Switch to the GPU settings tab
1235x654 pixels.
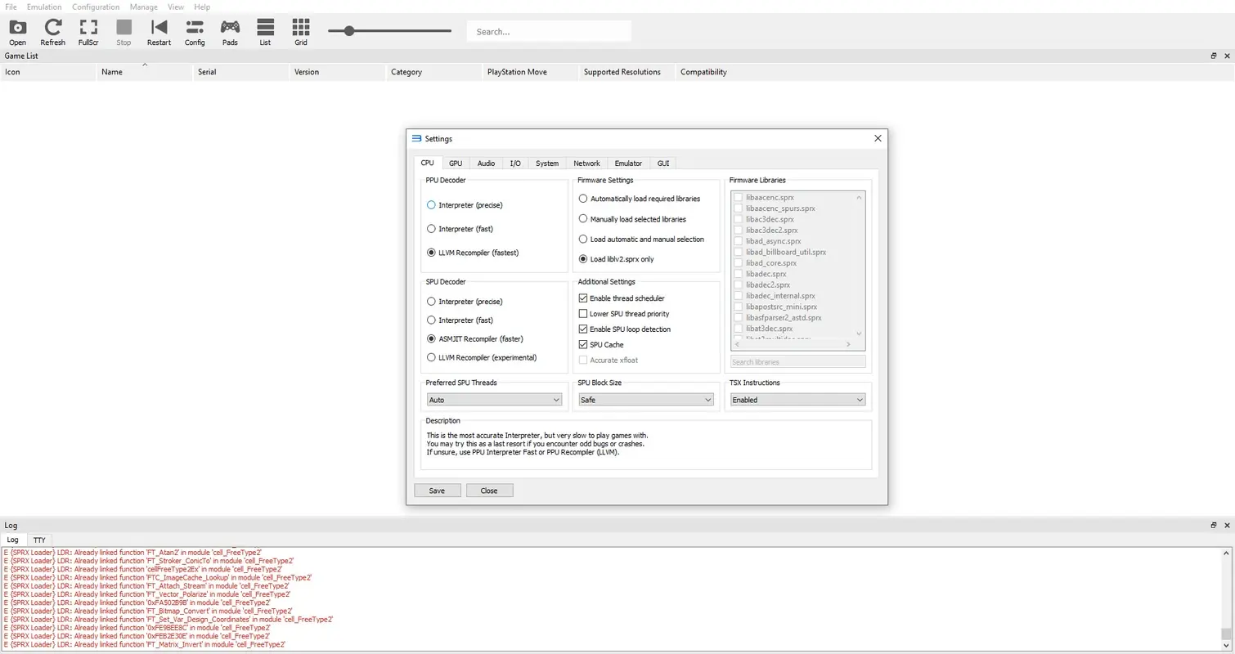pos(456,163)
